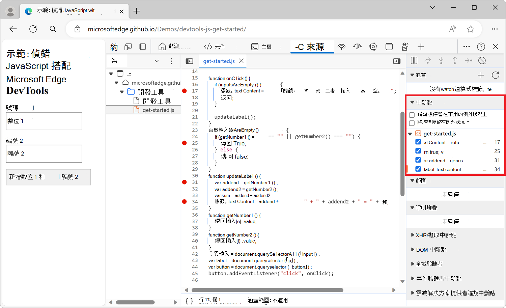This screenshot has height=308, width=506.
Task: Open a new browser tab
Action: (137, 11)
